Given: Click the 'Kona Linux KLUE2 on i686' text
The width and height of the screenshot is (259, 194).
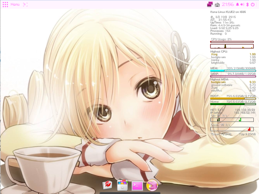Looking at the screenshot, I should click(228, 12).
